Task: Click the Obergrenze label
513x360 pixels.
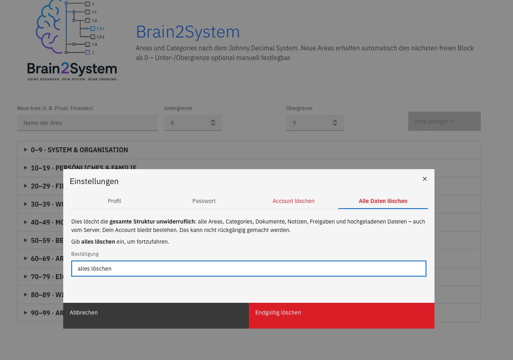Action: (x=299, y=108)
